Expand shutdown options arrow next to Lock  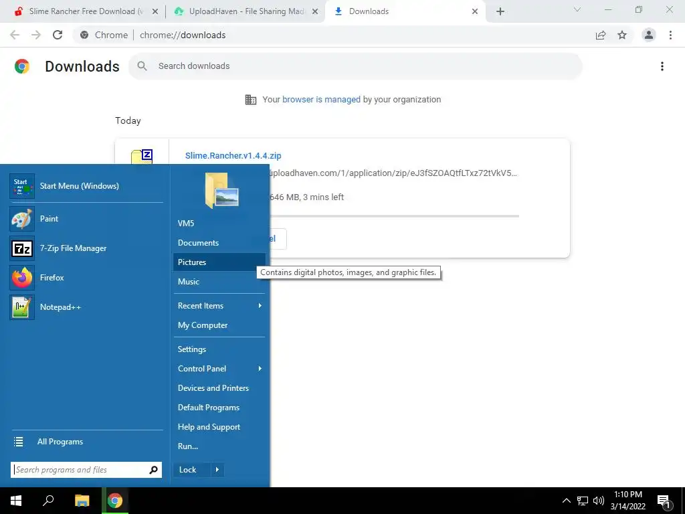[217, 470]
